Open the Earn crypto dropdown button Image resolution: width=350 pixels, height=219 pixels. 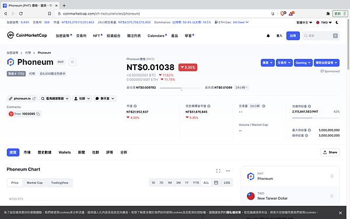pos(326,63)
